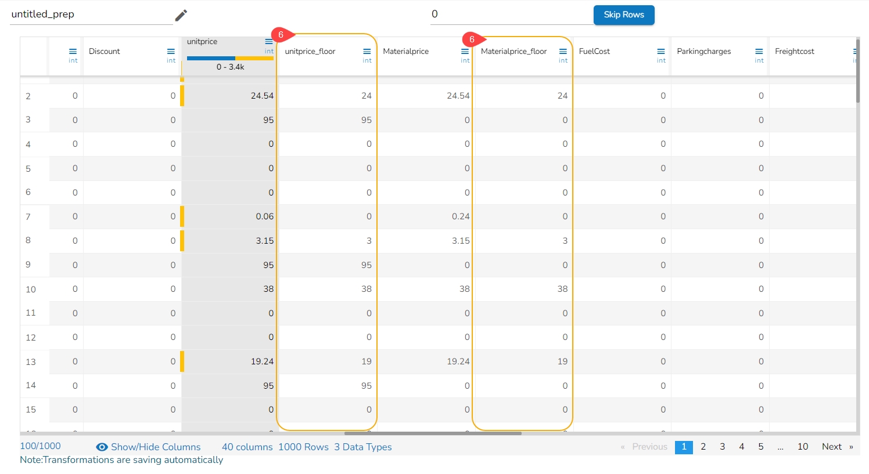Select current page 1 in pagination
Viewport: 869px width, 474px height.
684,447
